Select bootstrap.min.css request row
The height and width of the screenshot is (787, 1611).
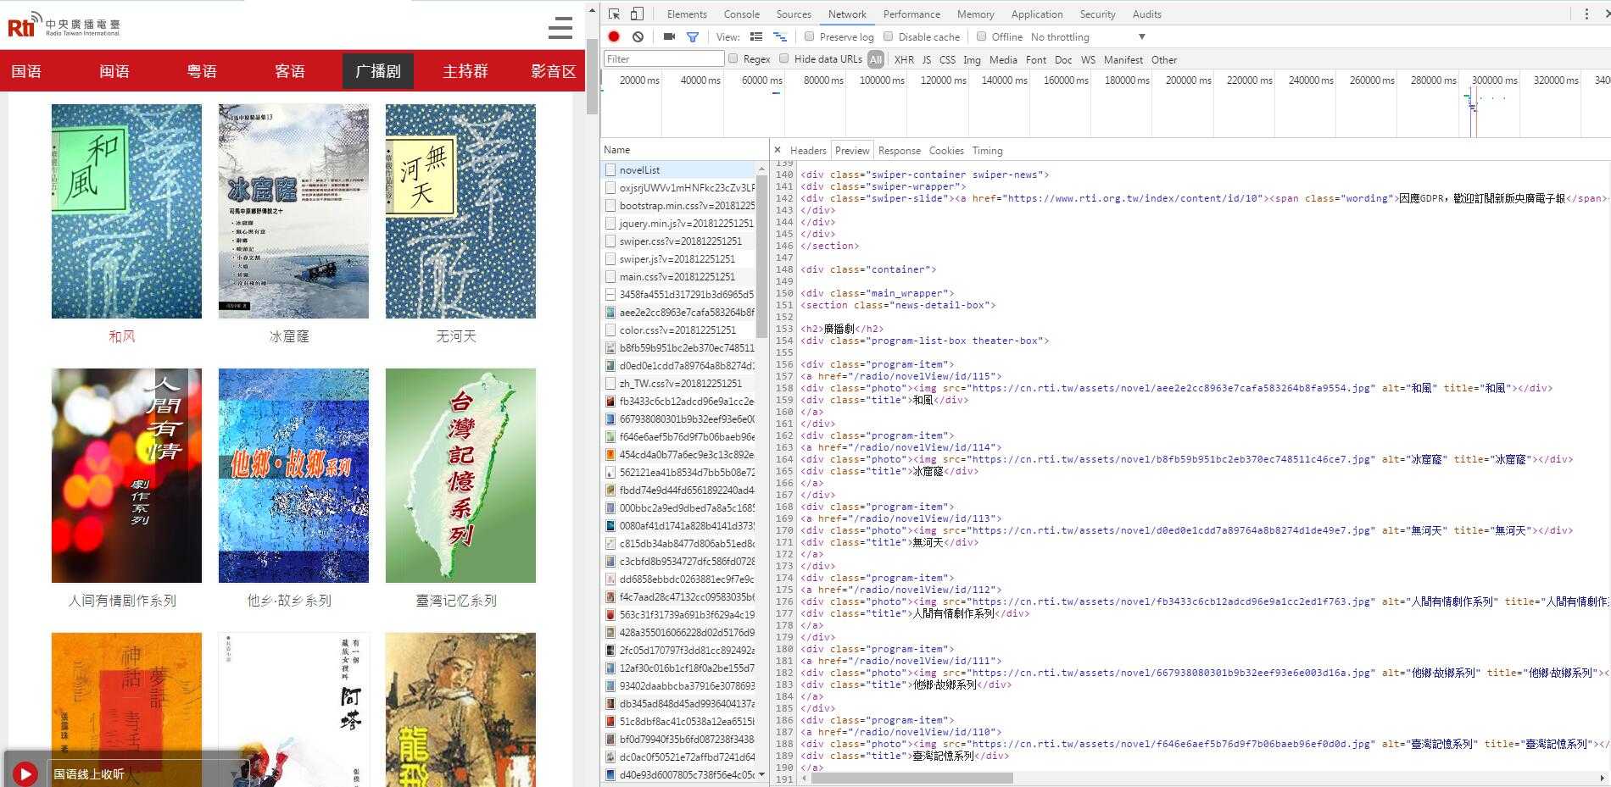point(678,205)
